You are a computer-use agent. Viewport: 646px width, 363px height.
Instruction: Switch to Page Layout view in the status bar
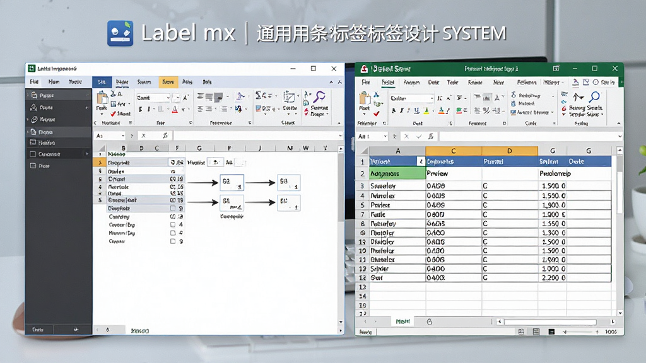pyautogui.click(x=536, y=331)
